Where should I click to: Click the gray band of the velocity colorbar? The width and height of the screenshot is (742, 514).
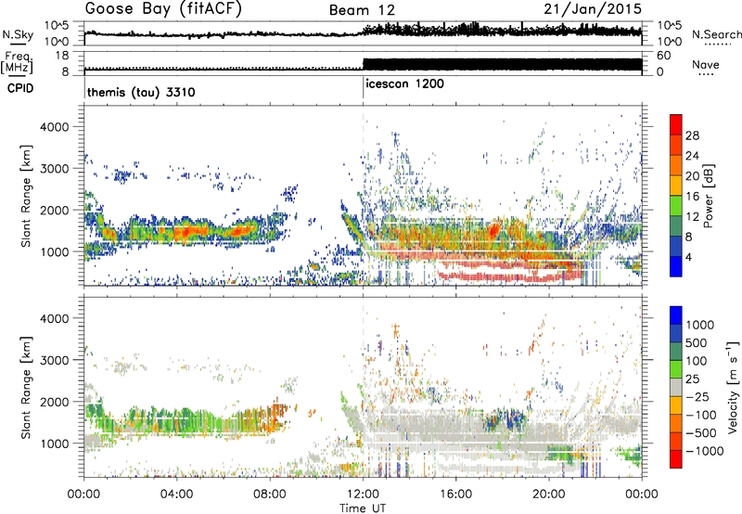676,388
